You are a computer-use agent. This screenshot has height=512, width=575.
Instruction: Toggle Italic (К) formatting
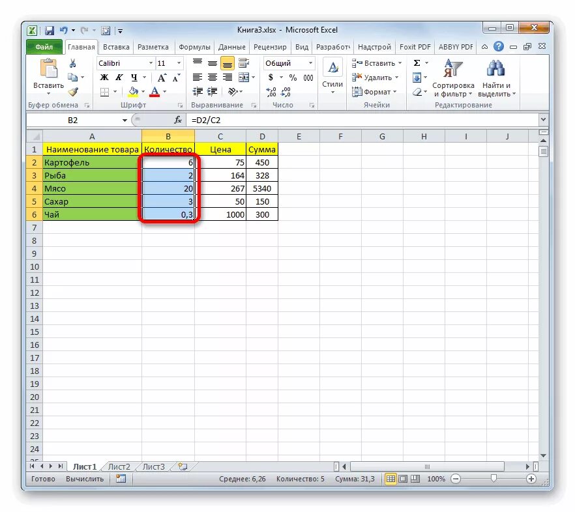119,78
